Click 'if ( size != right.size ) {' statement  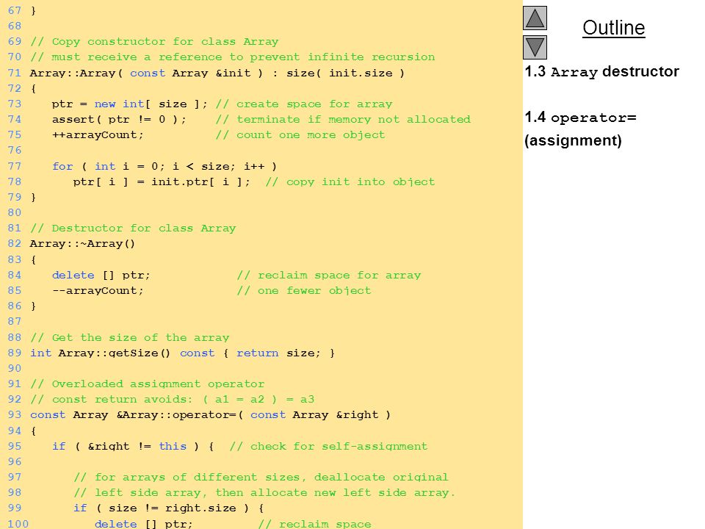pyautogui.click(x=169, y=508)
